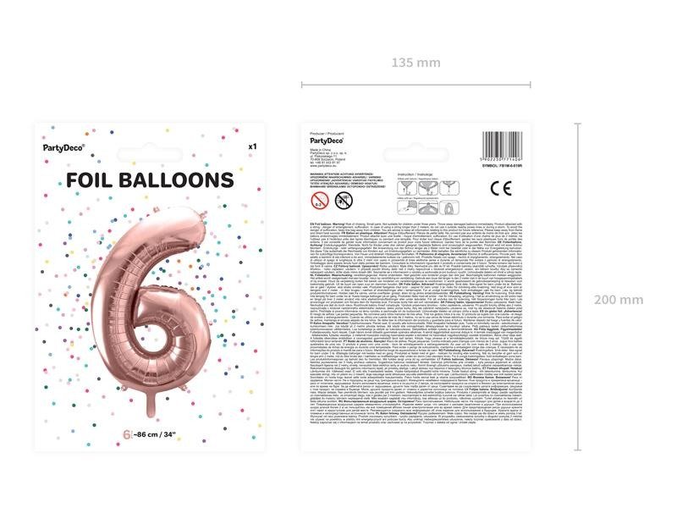Click the PartyDeco logo on front package
This screenshot has width=677, height=508.
tap(64, 147)
